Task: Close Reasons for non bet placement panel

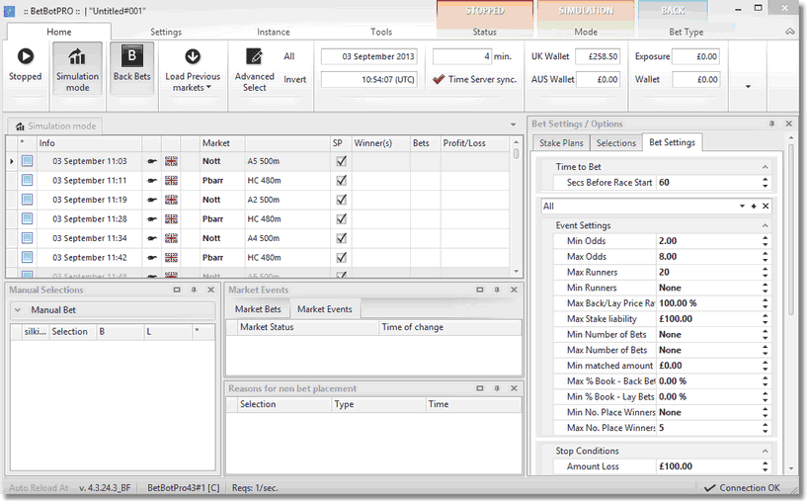Action: [514, 388]
